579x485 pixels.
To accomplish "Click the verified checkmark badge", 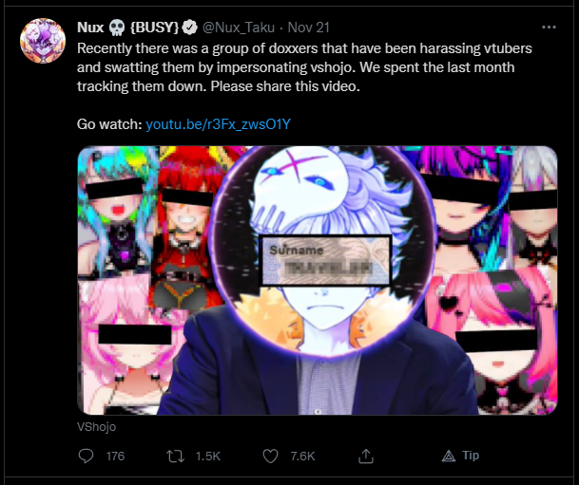I will click(190, 28).
